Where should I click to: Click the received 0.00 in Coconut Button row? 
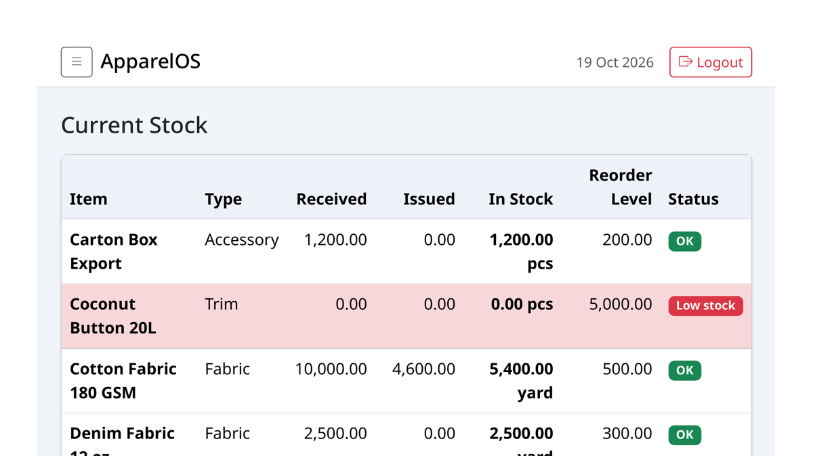click(352, 304)
